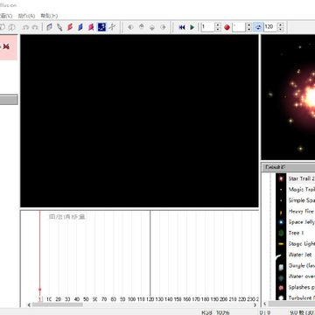
Task: Click the field right of the record button
Action: (x=239, y=27)
